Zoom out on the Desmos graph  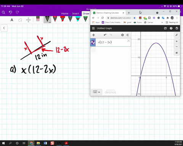pos(177,47)
